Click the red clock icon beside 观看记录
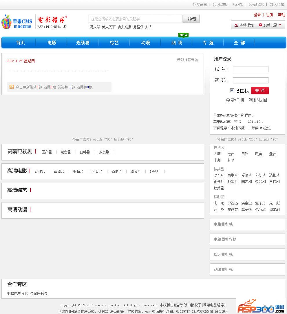Viewport: 287px width, 314px height. (260, 25)
